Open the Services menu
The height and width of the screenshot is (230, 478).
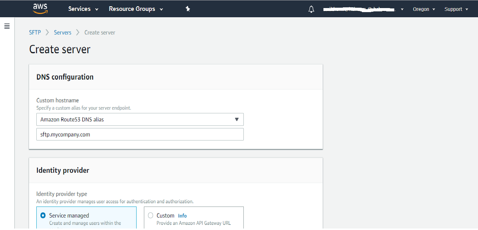pyautogui.click(x=83, y=9)
